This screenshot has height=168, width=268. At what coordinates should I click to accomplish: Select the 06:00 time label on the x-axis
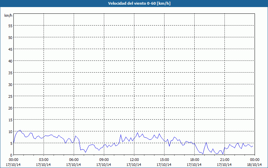74,160
